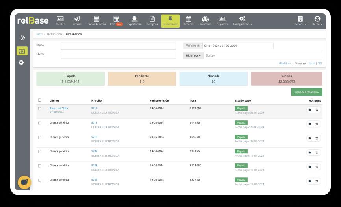The height and width of the screenshot is (207, 341).
Task: Click the sidebar money bill icon
Action: 22,51
